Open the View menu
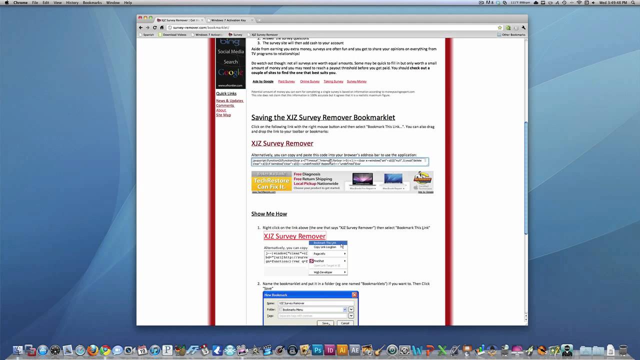Viewport: 640px width, 360px height. 57,2
